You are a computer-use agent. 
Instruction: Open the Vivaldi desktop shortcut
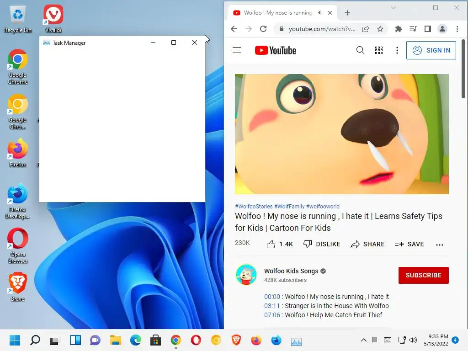tap(53, 19)
